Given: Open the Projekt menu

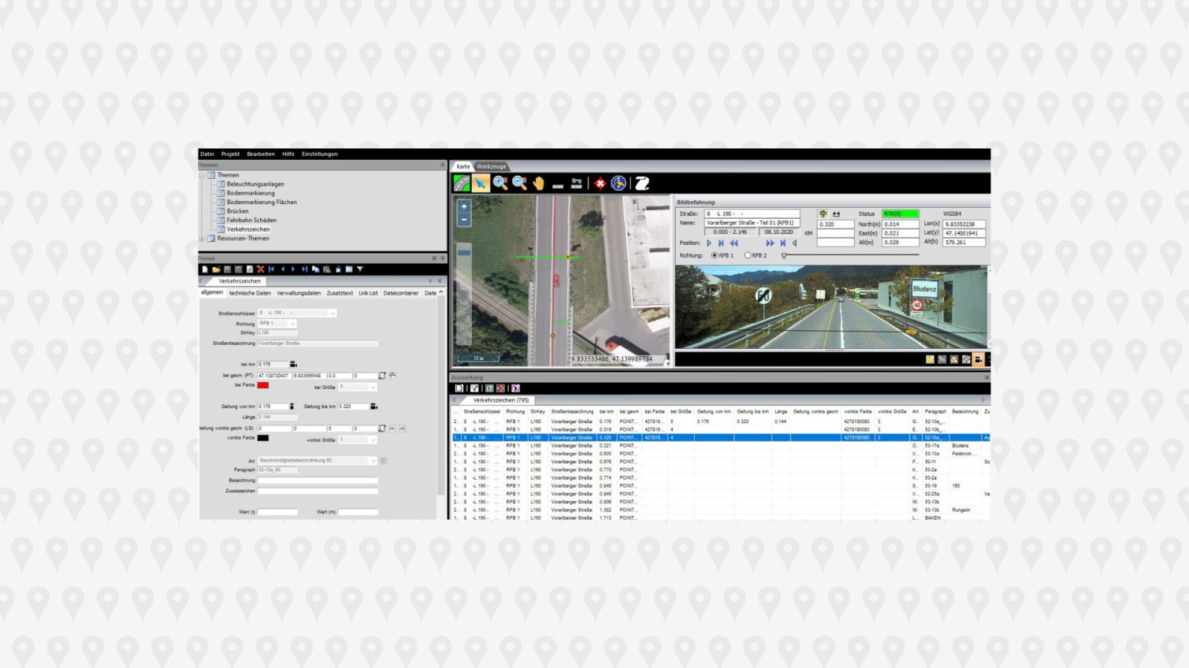Looking at the screenshot, I should tap(230, 154).
